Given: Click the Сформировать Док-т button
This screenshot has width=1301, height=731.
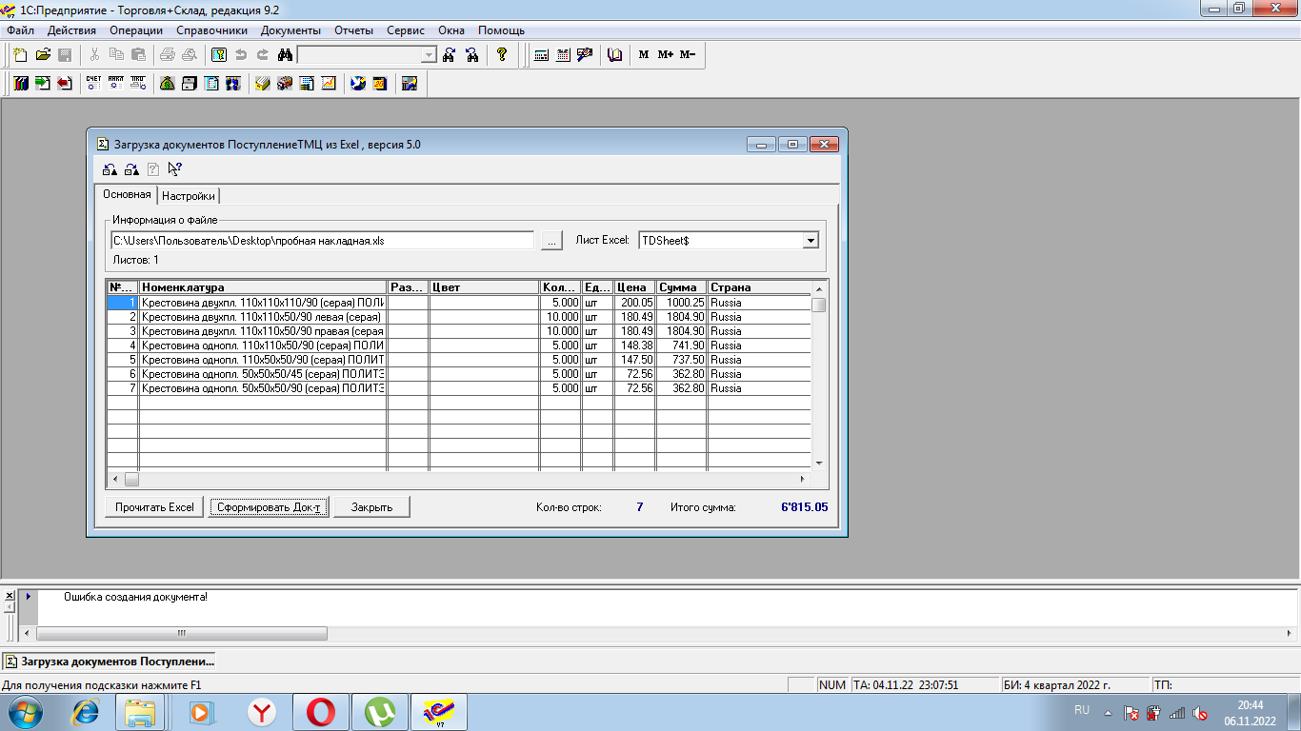Looking at the screenshot, I should (270, 507).
